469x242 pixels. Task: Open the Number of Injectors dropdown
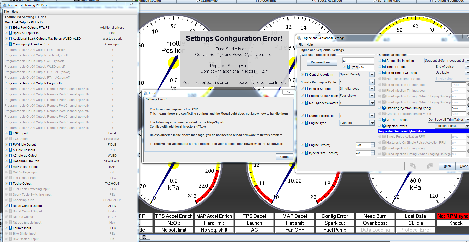click(372, 116)
